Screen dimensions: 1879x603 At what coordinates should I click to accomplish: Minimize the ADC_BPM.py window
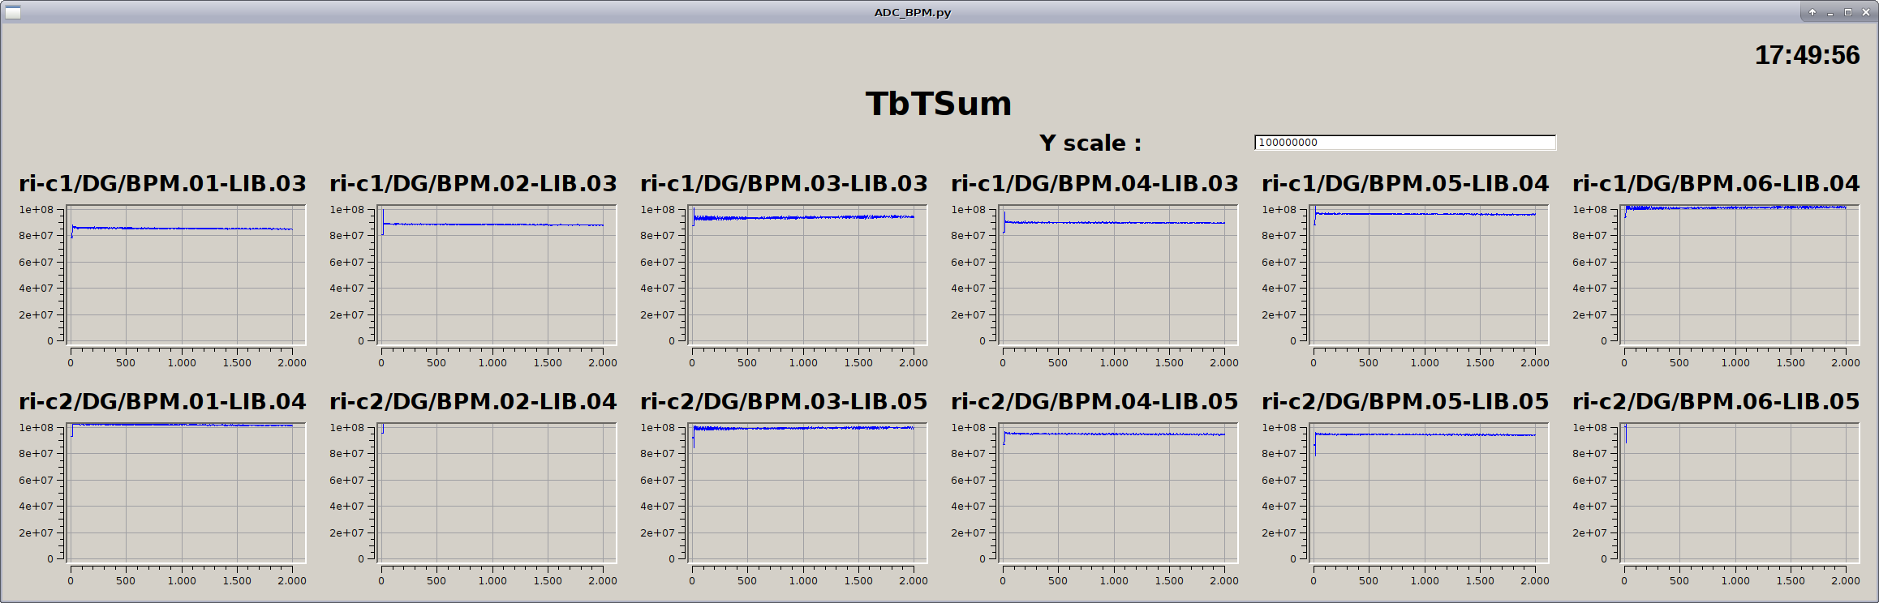(1830, 12)
